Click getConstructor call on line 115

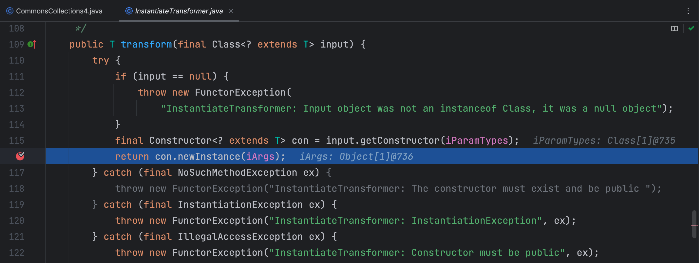(x=400, y=141)
